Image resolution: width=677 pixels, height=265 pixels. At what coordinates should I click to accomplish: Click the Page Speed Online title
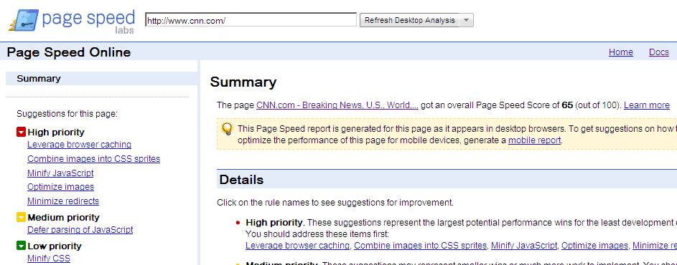click(x=69, y=52)
